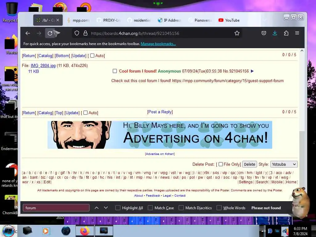316x237 pixels.
Task: Open the Firefox hamburger menu
Action: 297,33
